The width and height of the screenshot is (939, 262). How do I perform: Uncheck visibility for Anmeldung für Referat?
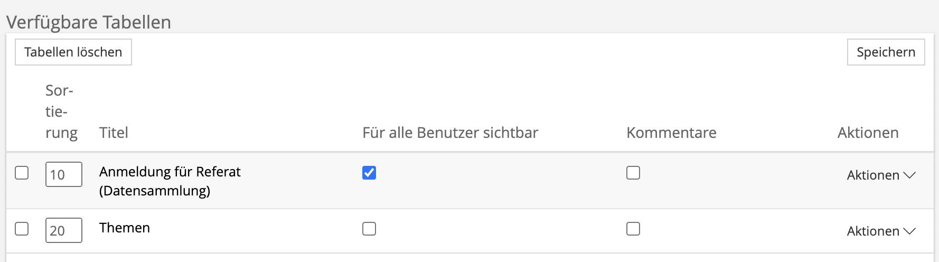pos(369,173)
